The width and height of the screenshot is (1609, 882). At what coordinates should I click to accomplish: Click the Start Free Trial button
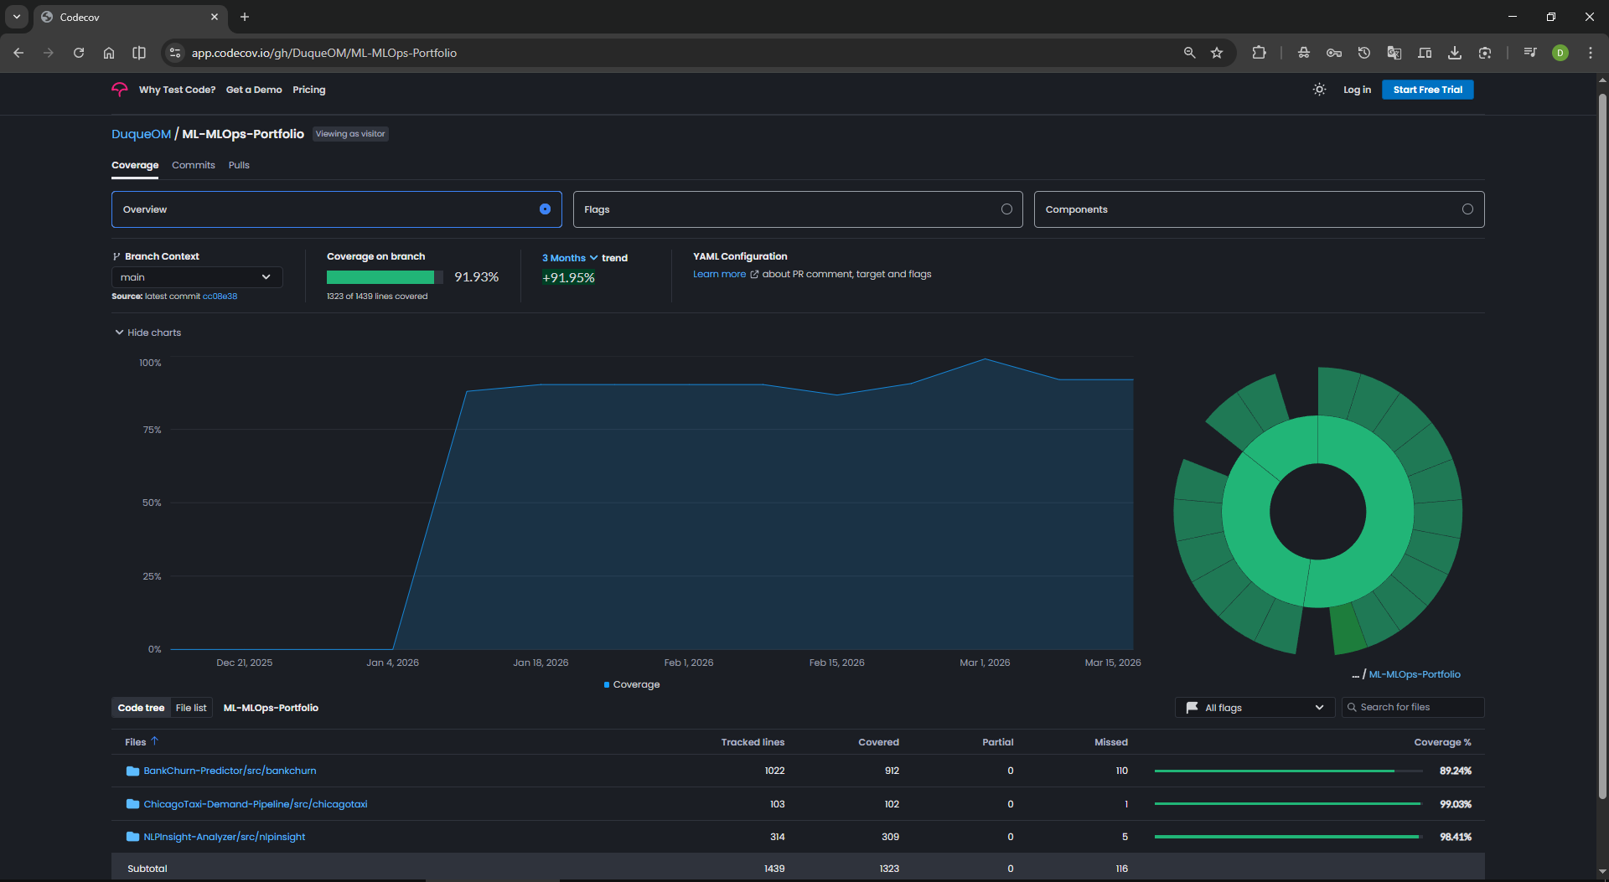(x=1427, y=90)
